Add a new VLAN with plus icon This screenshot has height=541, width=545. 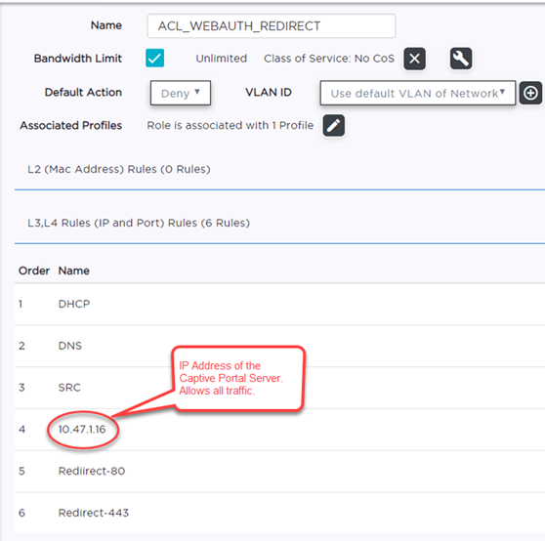pos(530,93)
